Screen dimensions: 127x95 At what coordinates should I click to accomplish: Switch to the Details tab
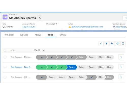point(24,35)
